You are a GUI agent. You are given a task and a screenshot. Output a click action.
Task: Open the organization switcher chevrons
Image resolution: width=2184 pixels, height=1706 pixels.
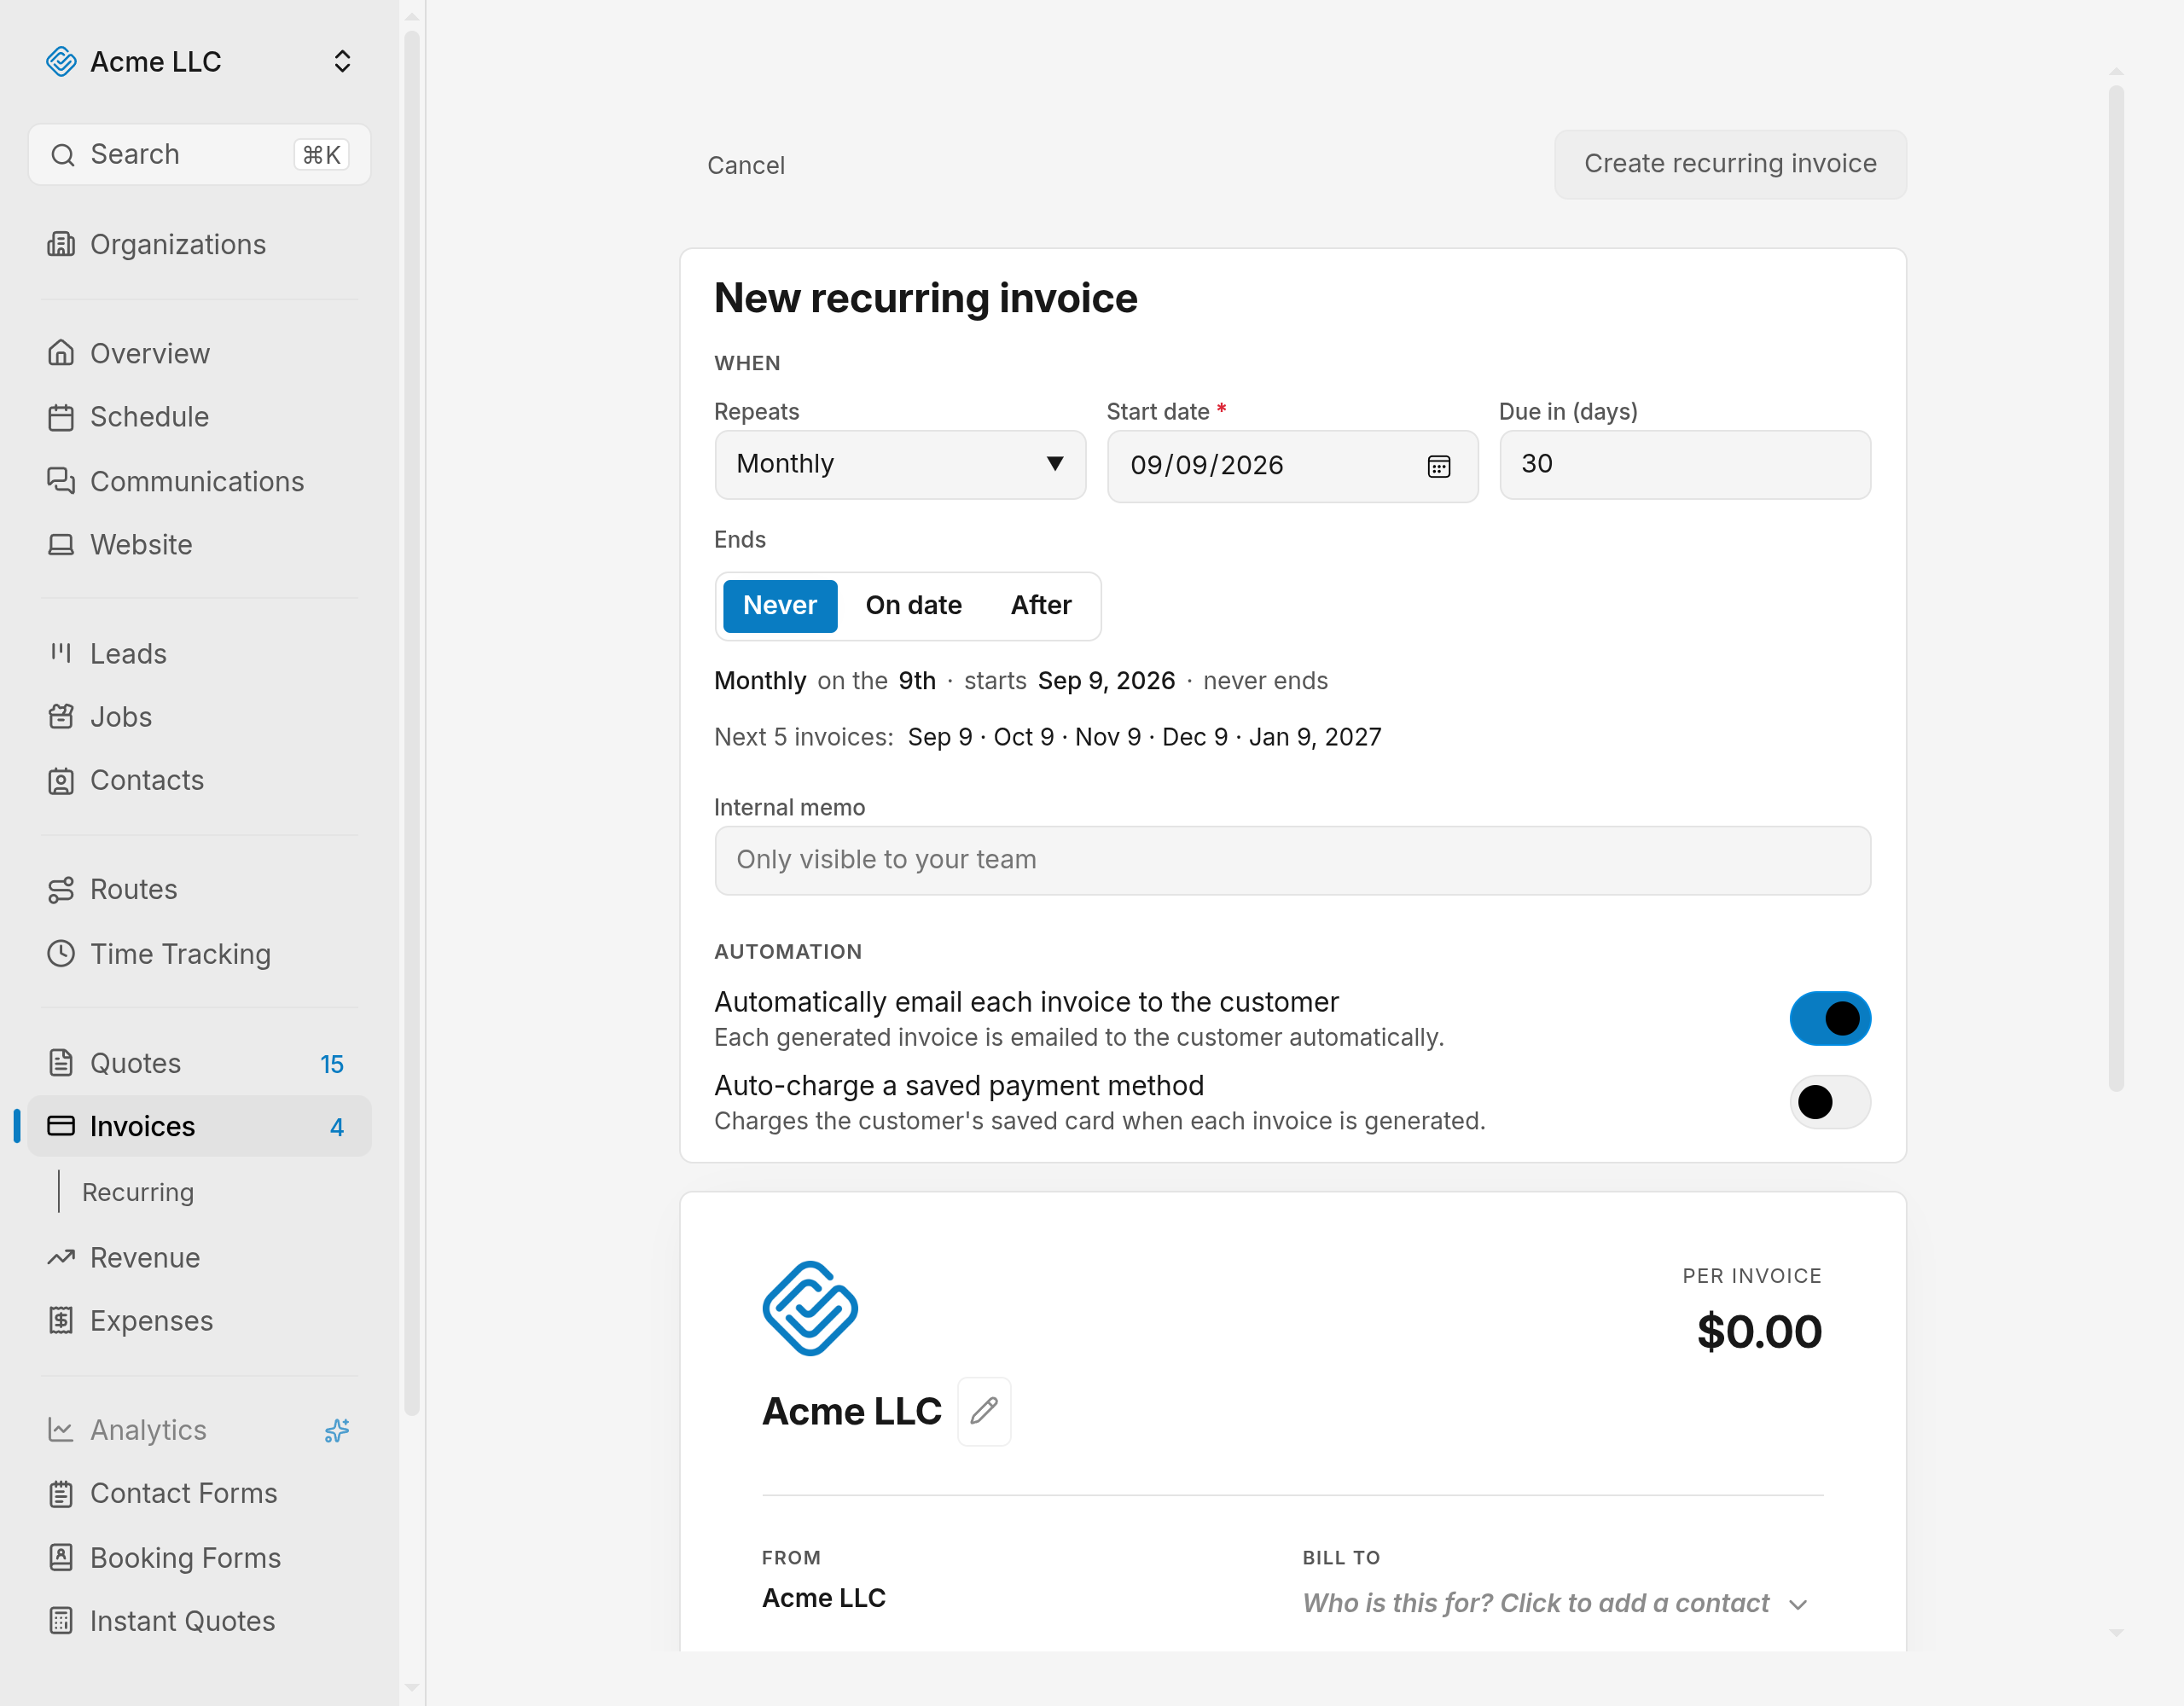[x=342, y=62]
